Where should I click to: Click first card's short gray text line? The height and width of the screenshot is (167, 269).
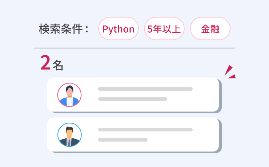click(x=132, y=99)
